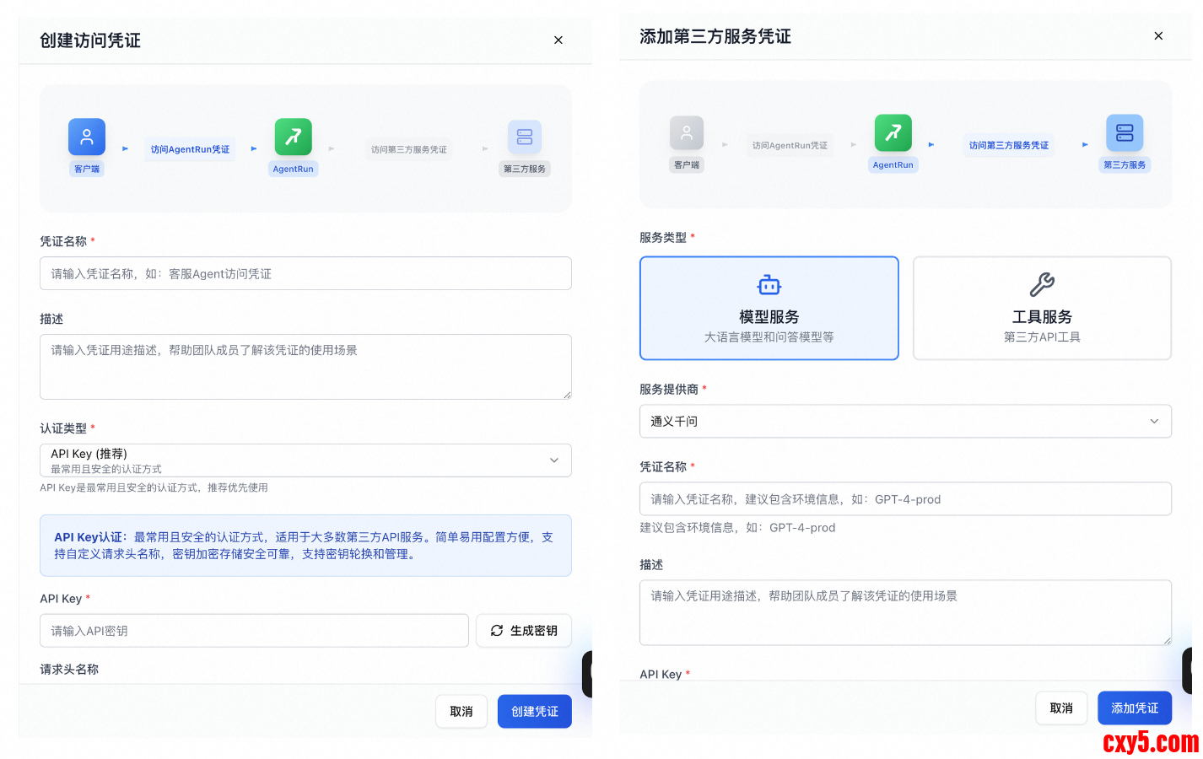
Task: Cancel the 创建访问凭证 dialog
Action: [x=461, y=712]
